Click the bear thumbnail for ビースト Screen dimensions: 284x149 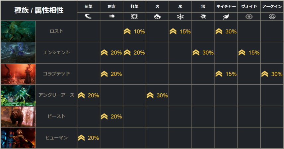tap(18, 117)
